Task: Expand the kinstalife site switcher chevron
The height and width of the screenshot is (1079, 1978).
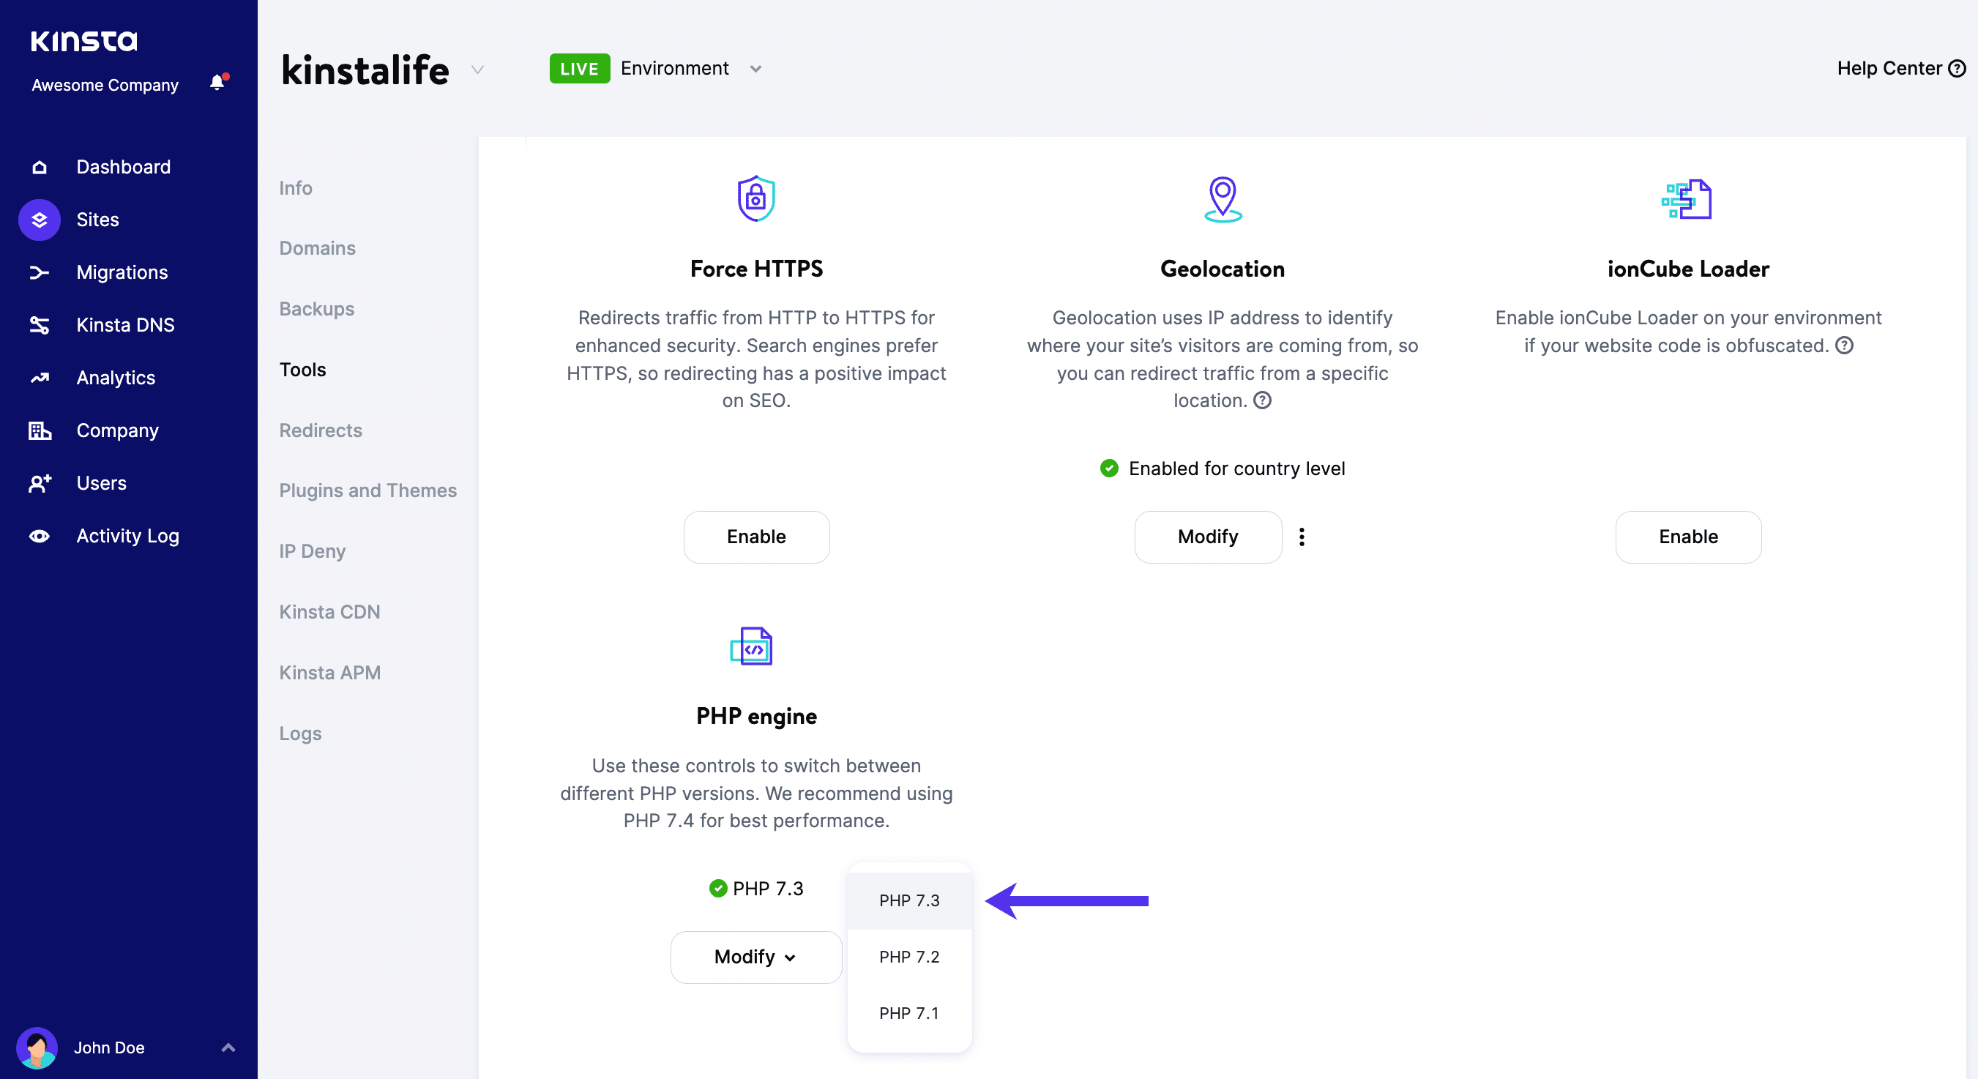Action: click(477, 70)
